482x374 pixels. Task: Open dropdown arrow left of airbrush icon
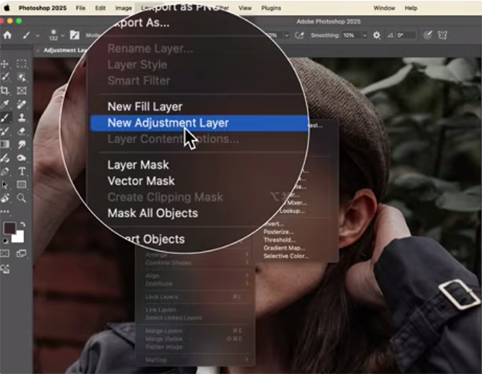pyautogui.click(x=287, y=35)
